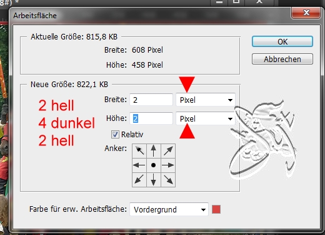Click the Arbeitsfläche dialog title
This screenshot has height=235, width=325.
tap(35, 16)
